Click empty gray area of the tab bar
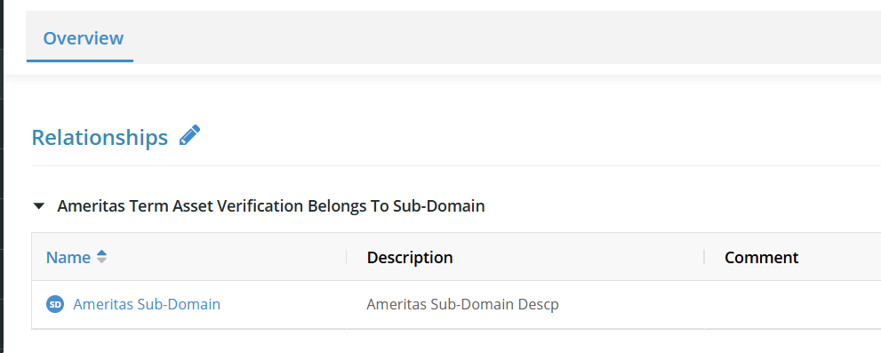 tap(506, 37)
